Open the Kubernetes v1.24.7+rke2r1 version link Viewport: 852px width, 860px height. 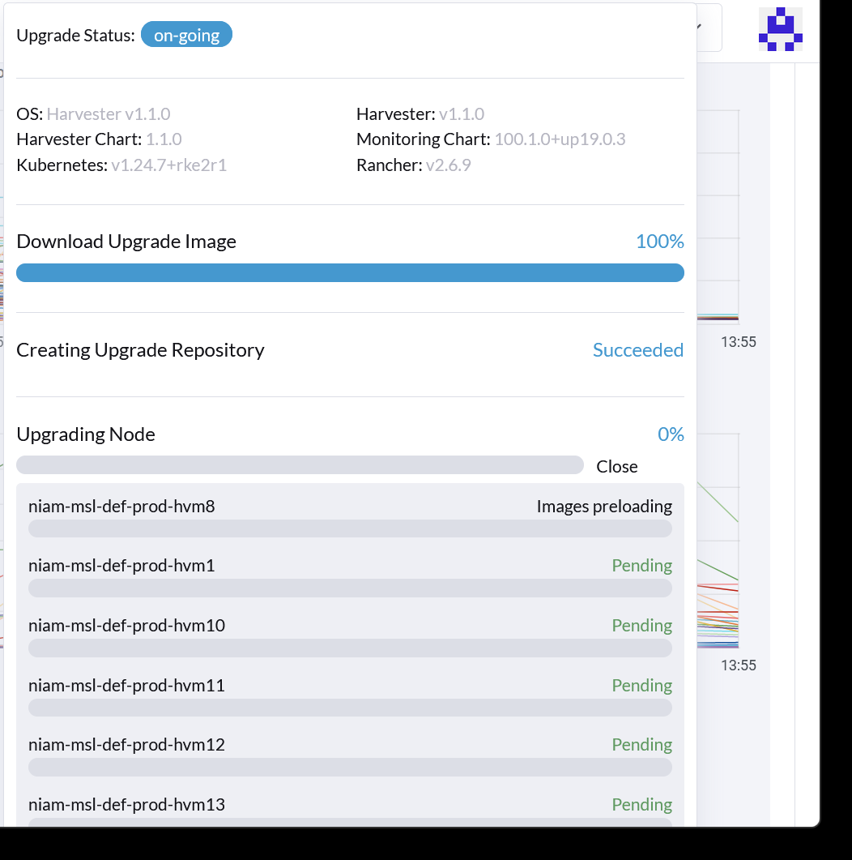coord(168,165)
